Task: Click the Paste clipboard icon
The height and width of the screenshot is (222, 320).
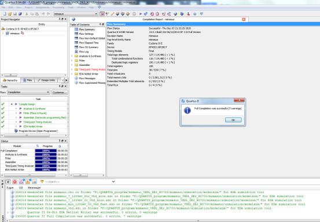Action: [x=36, y=14]
